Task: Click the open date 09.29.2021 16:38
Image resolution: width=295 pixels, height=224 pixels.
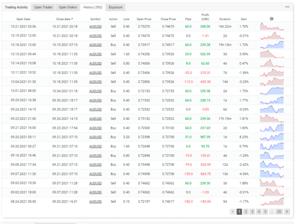Action: pyautogui.click(x=23, y=100)
